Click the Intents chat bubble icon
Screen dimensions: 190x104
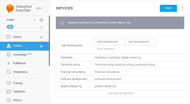(9, 37)
